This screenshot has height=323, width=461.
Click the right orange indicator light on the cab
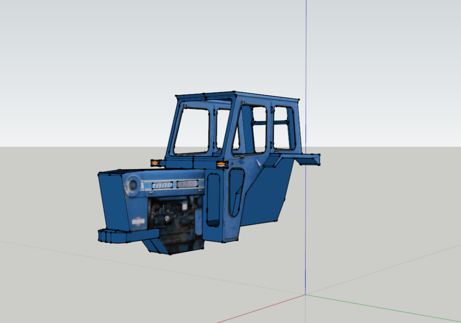pos(222,164)
